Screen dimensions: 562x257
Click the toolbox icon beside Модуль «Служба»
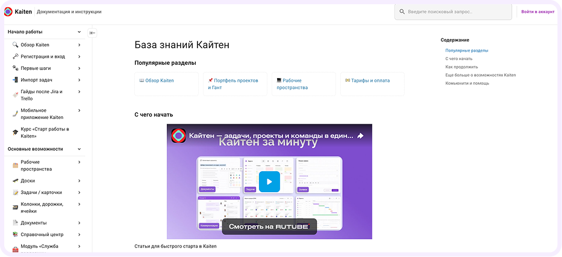tap(16, 249)
